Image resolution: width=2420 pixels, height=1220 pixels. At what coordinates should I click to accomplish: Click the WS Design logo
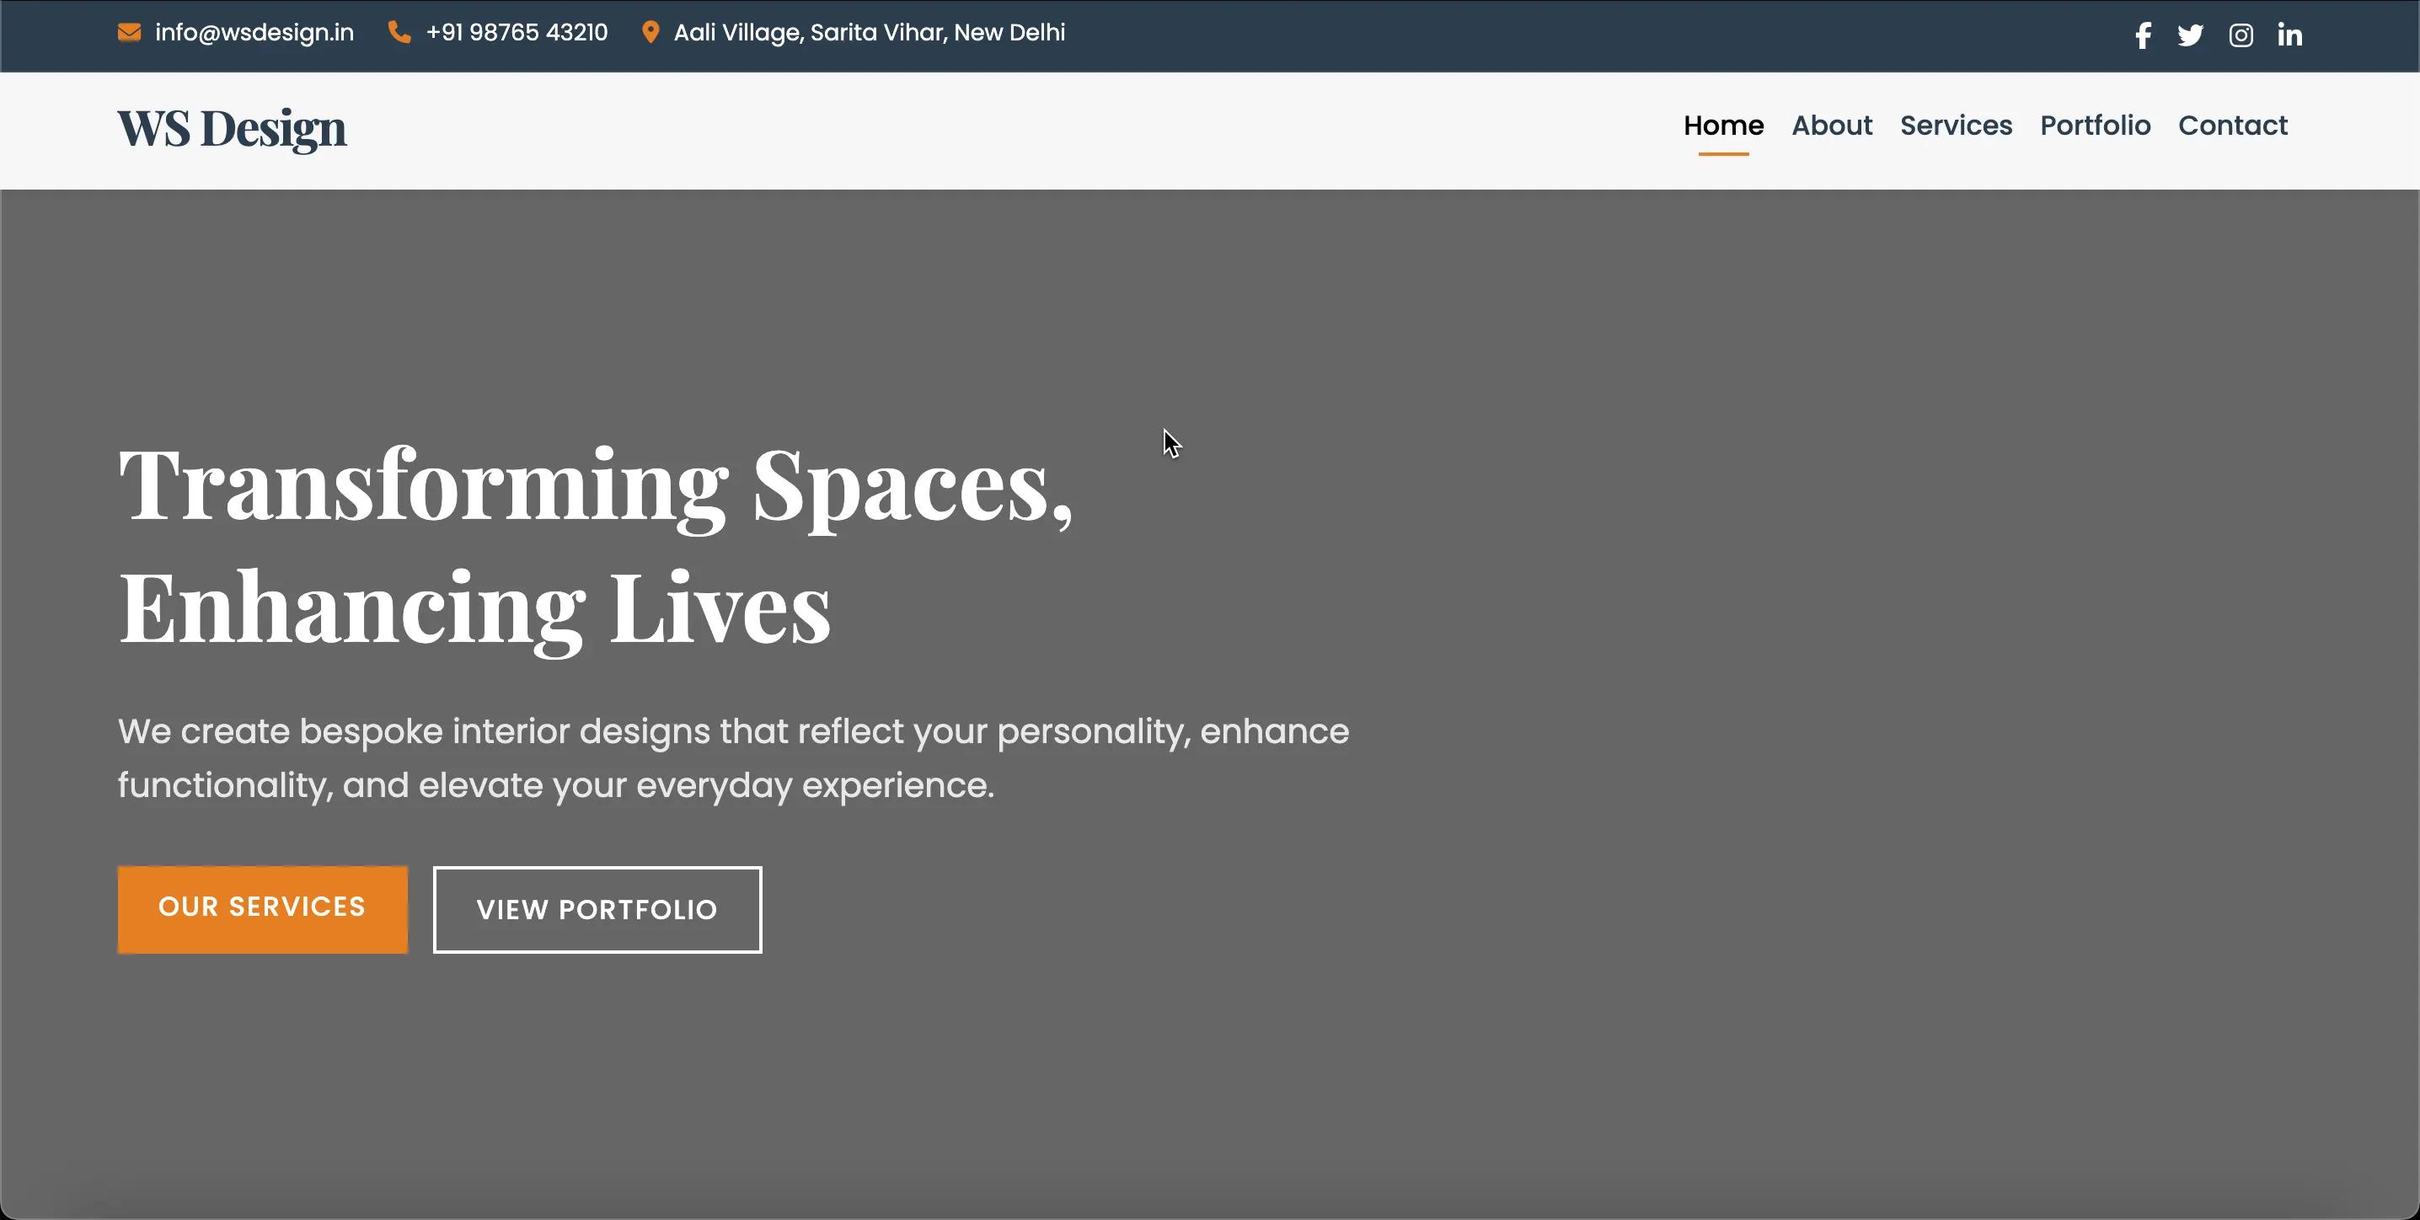(x=232, y=129)
